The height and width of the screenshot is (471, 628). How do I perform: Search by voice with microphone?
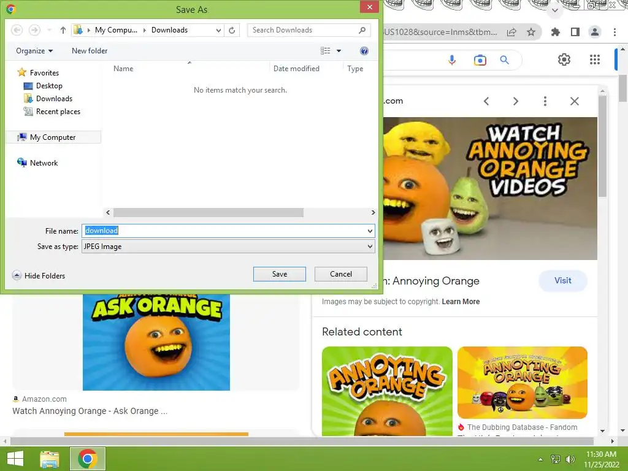[x=452, y=60]
